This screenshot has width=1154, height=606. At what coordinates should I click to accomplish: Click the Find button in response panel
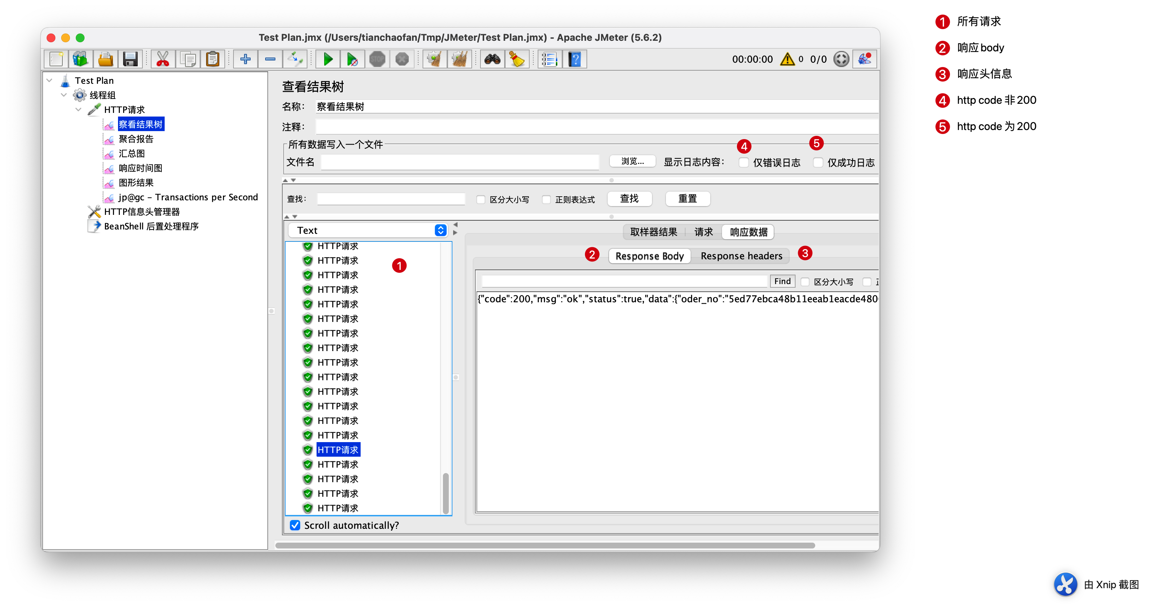782,281
